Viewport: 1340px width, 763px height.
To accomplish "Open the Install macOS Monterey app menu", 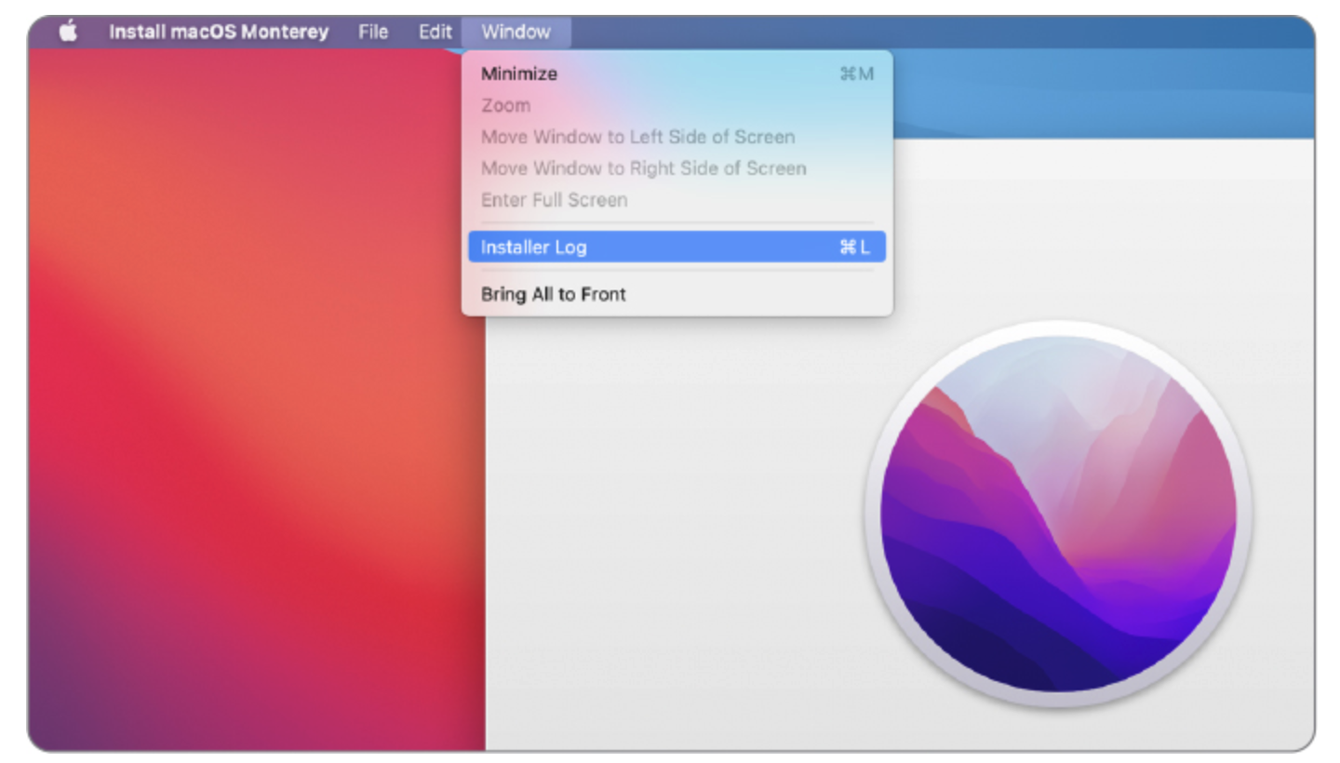I will [219, 32].
